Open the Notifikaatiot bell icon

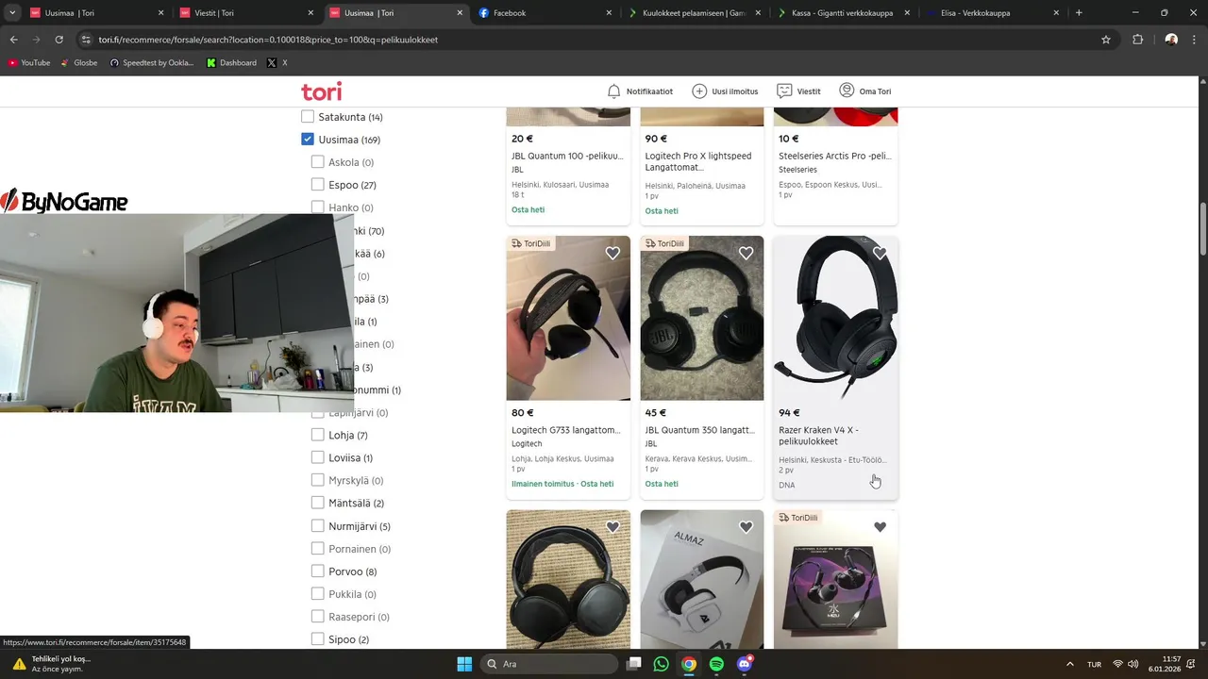613,91
